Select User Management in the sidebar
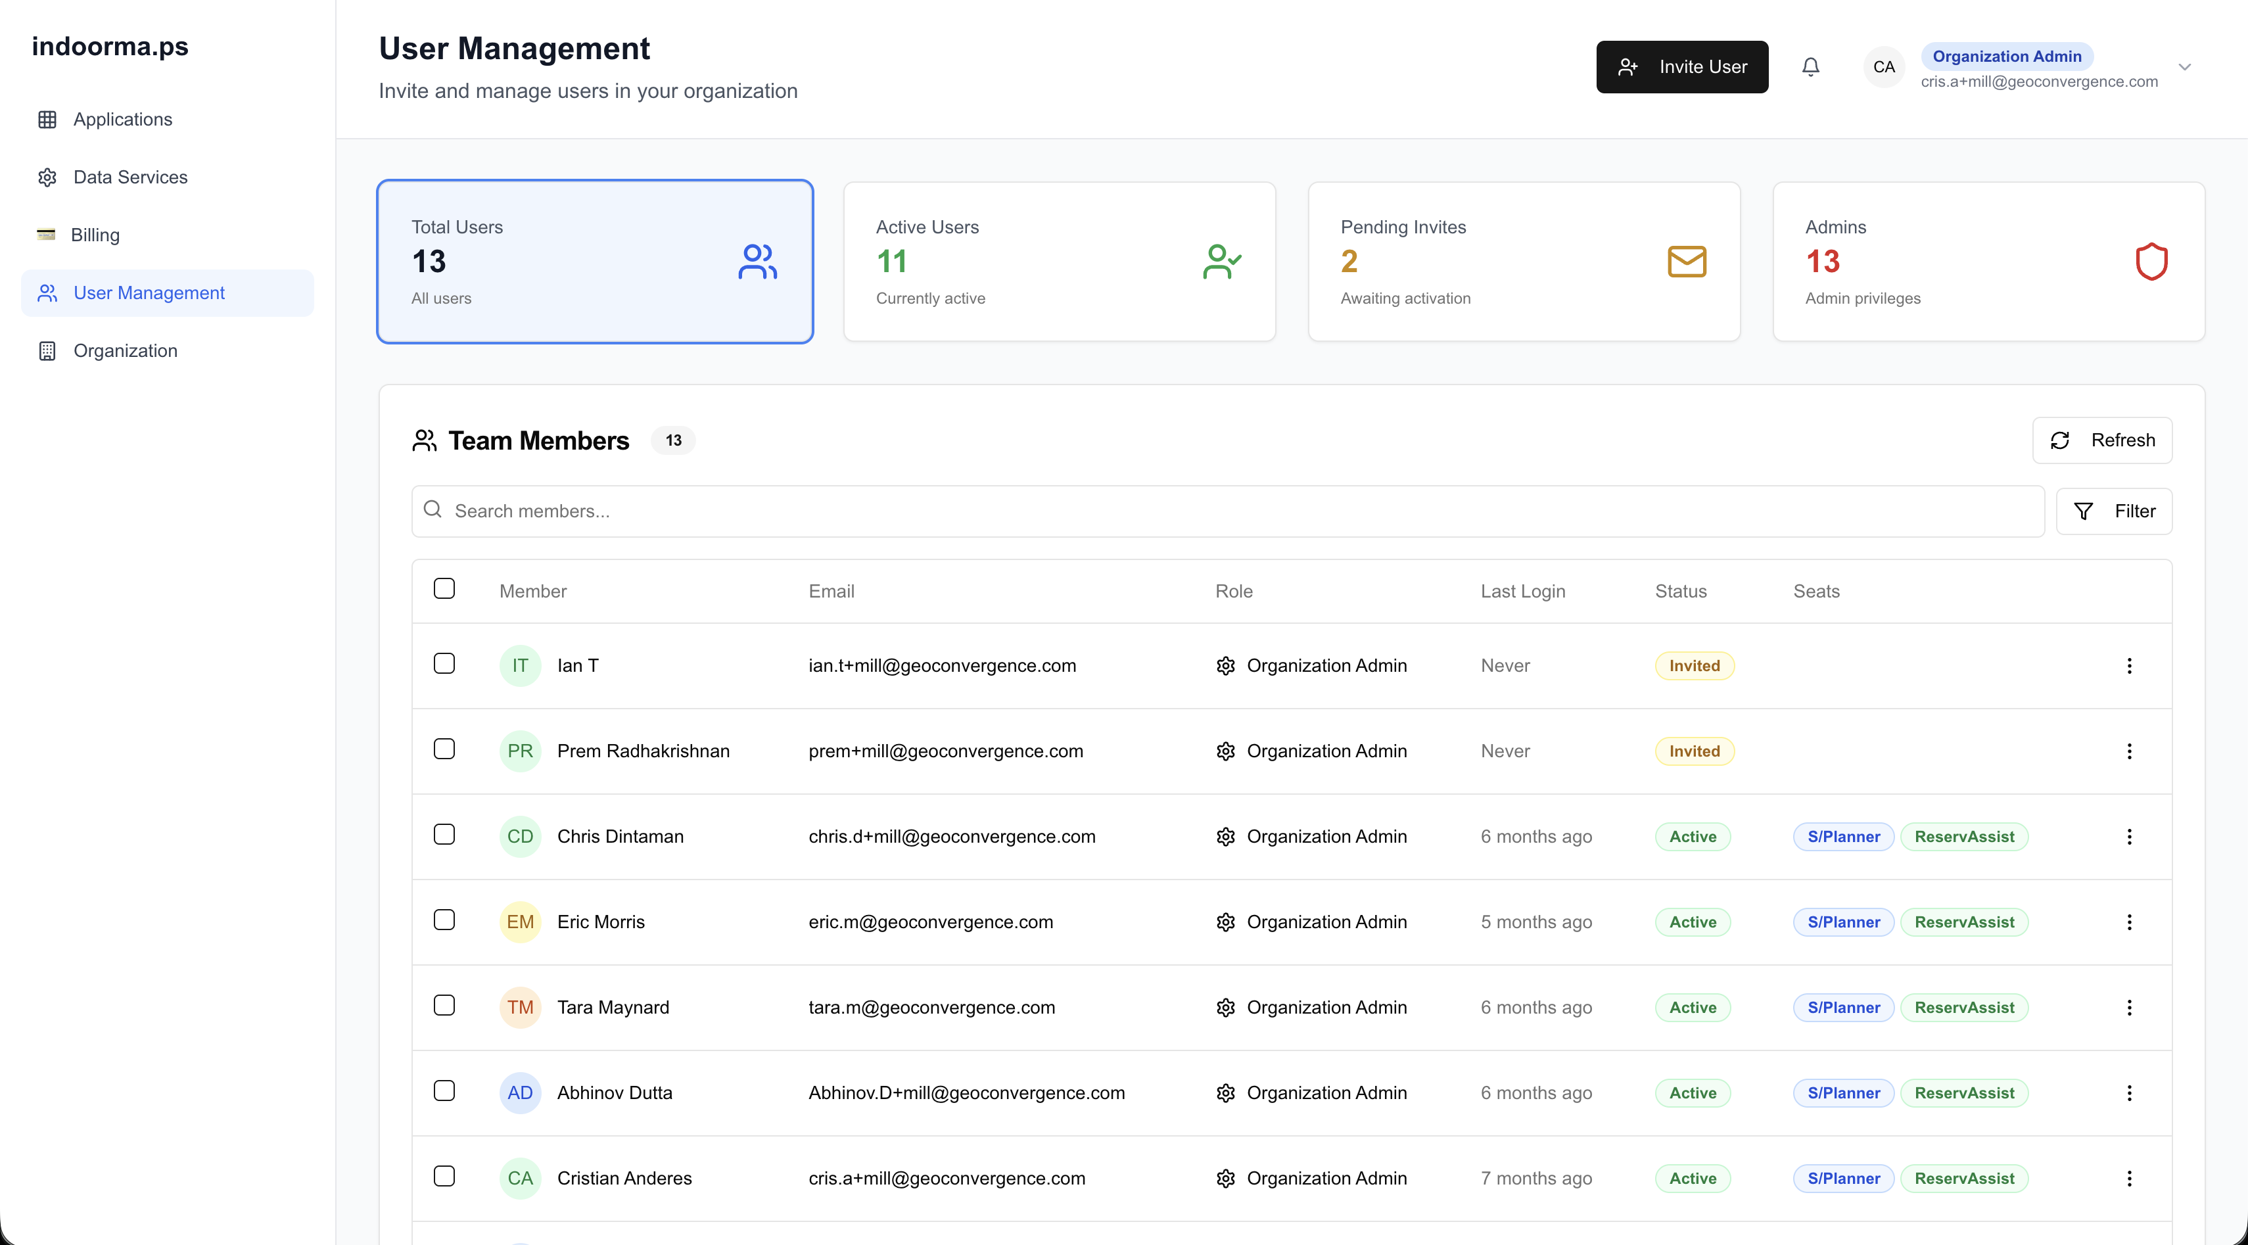 coord(168,293)
